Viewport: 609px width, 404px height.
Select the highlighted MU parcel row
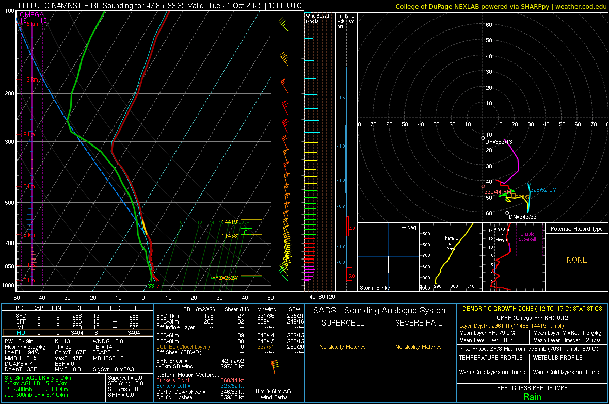(x=78, y=333)
